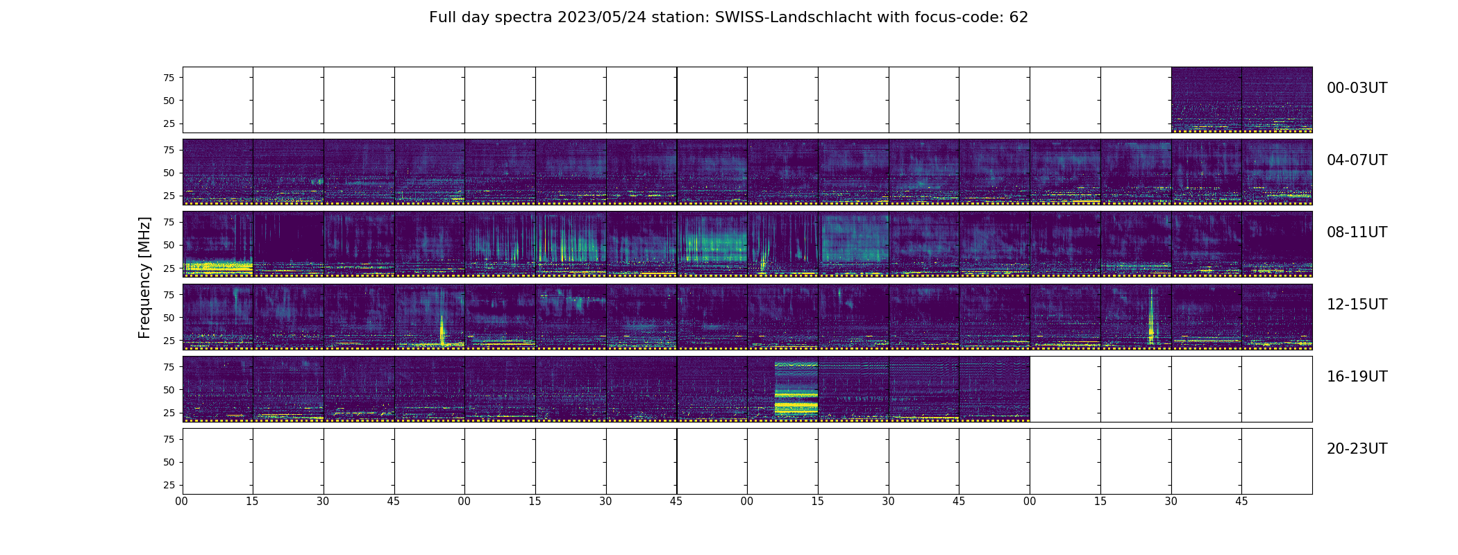1458x555 pixels.
Task: Click the '00-03UT' row label
Action: click(x=1357, y=88)
